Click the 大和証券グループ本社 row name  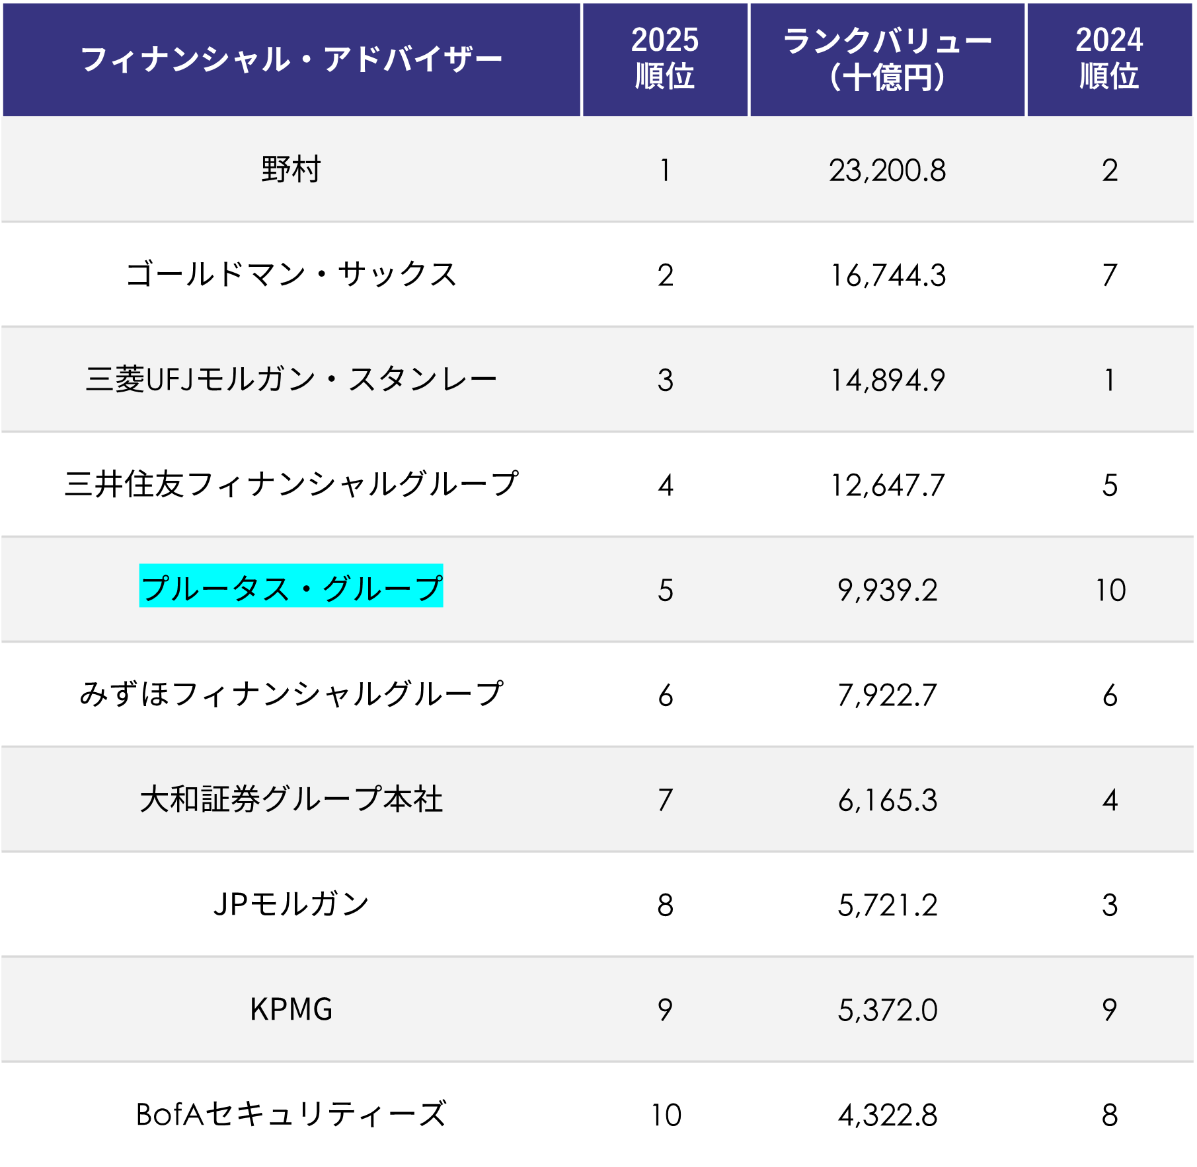point(291,800)
